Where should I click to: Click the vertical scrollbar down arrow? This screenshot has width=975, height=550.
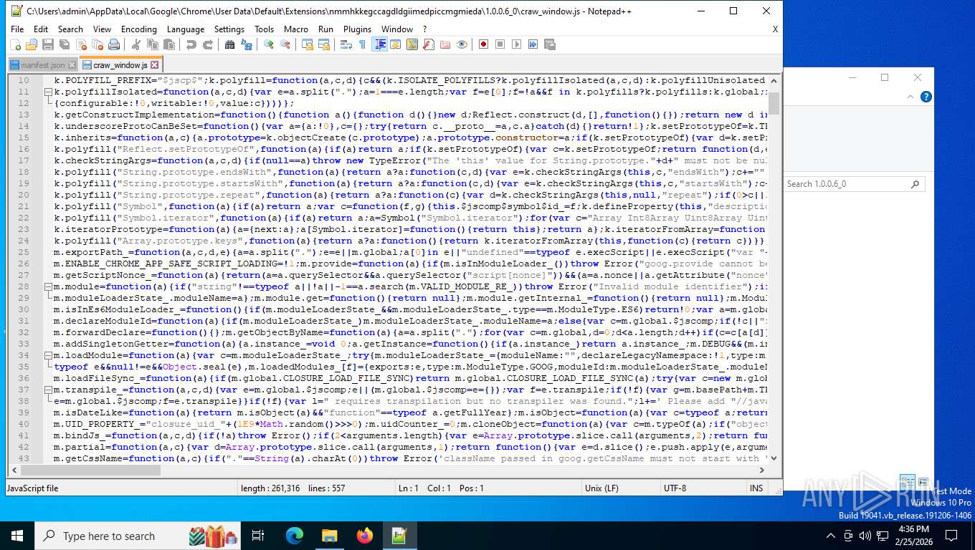774,459
